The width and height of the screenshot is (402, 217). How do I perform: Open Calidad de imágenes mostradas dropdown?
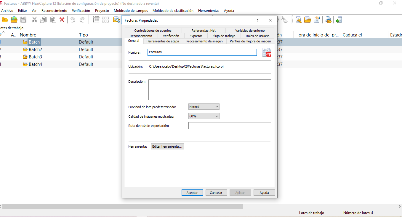coord(204,116)
